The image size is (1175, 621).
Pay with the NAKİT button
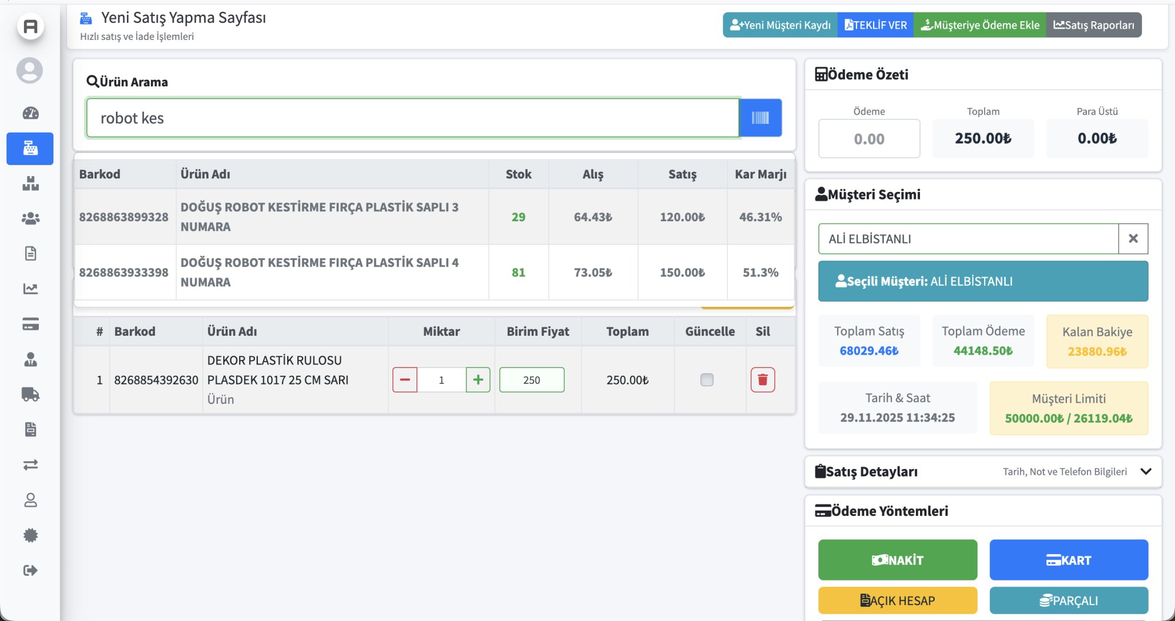pos(897,560)
